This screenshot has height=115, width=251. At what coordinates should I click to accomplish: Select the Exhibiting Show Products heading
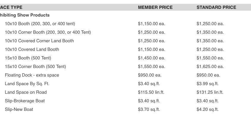point(24,15)
